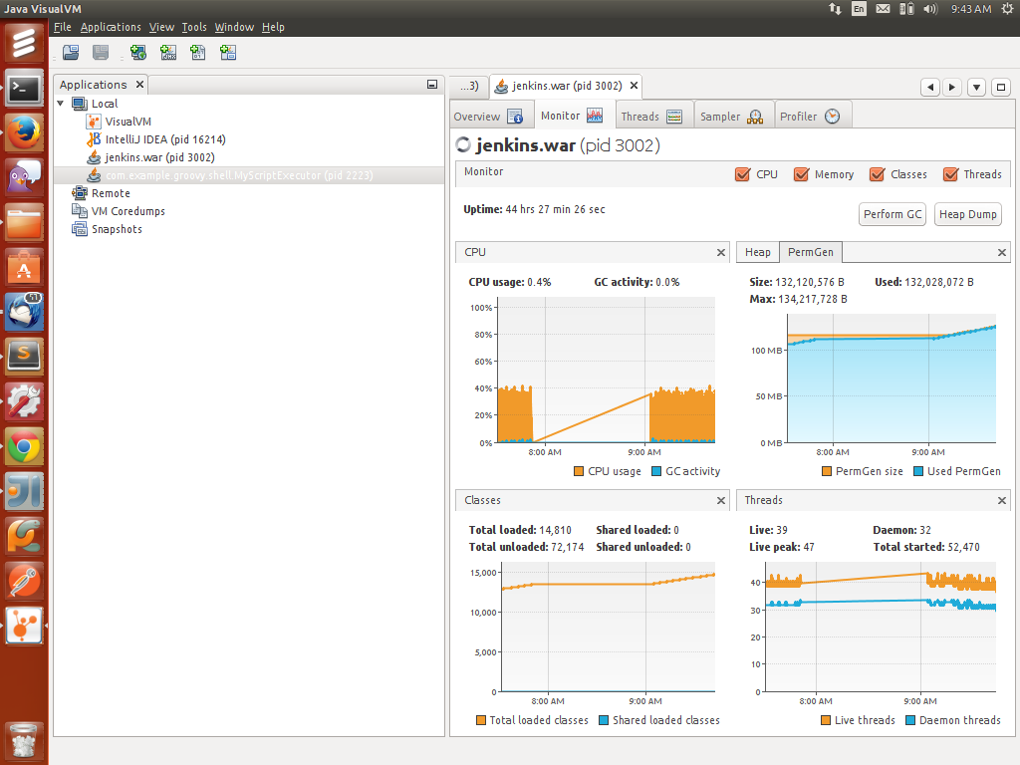Image resolution: width=1020 pixels, height=765 pixels.
Task: Uncheck the Memory monitor checkbox
Action: coord(801,174)
